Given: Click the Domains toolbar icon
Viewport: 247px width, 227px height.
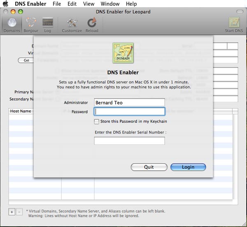Looking at the screenshot, I should click(11, 24).
